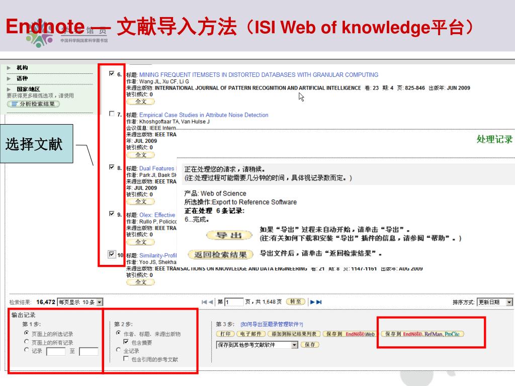
Task: Open the 排序方式 更新日期 dropdown
Action: [x=495, y=302]
